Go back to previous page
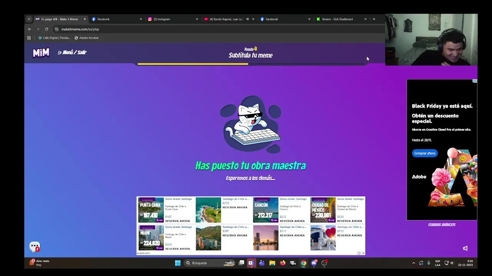The width and height of the screenshot is (492, 276). point(30,29)
